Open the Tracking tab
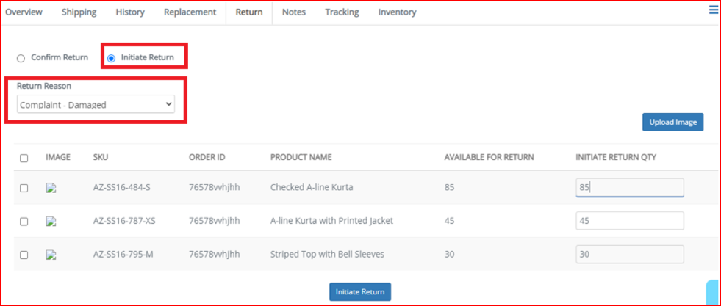 342,12
